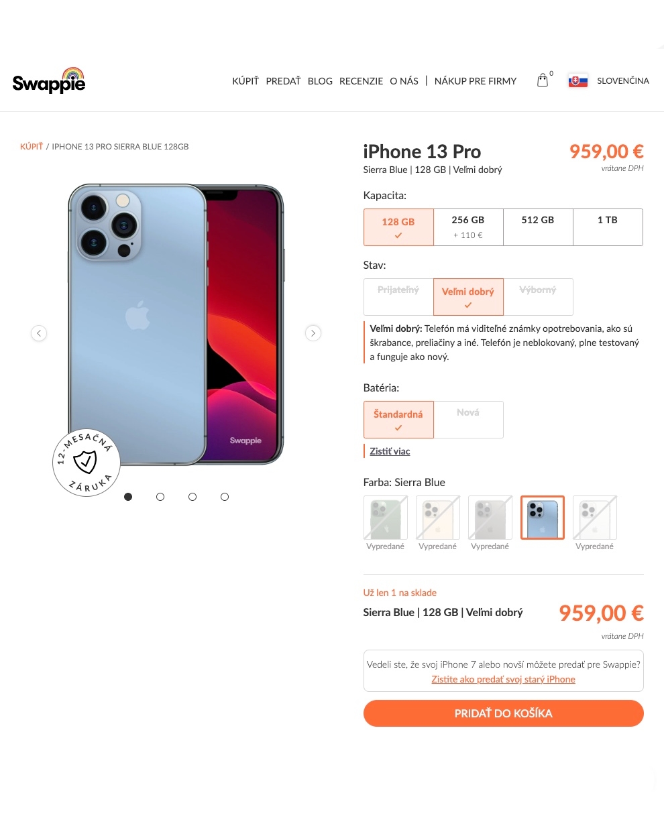Open the shopping bag cart icon
This screenshot has width=664, height=830.
pyautogui.click(x=543, y=80)
